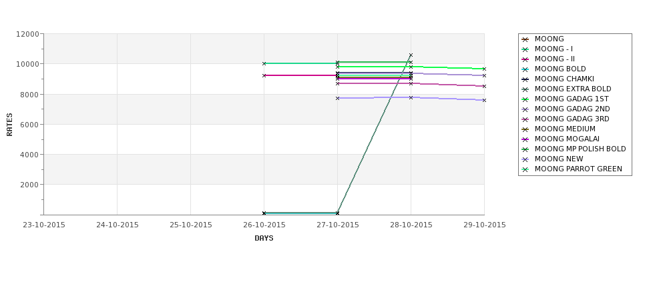Click the MOONG legend marker icon

[525, 39]
